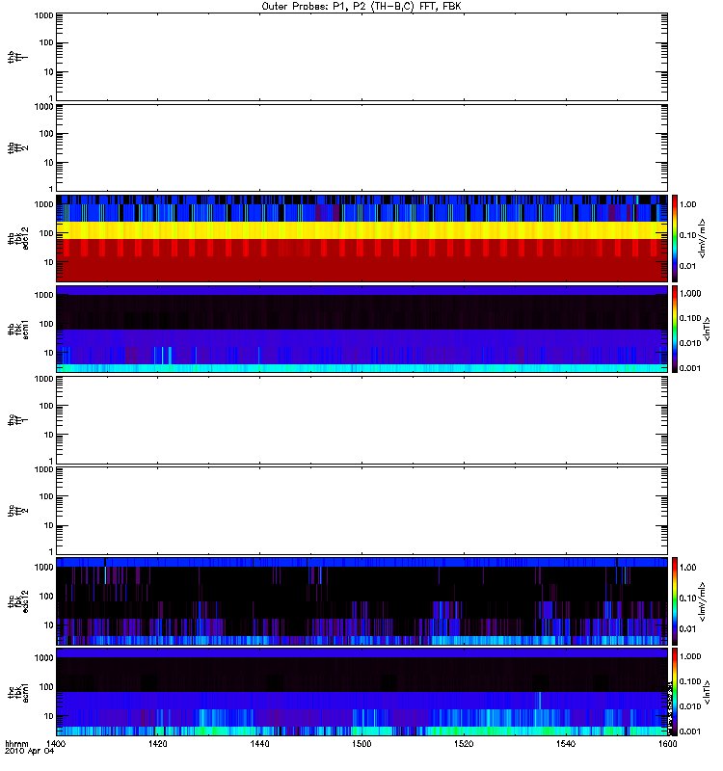Click the empty 'thb fff 1' plot panel
The image size is (723, 771).
[x=362, y=57]
